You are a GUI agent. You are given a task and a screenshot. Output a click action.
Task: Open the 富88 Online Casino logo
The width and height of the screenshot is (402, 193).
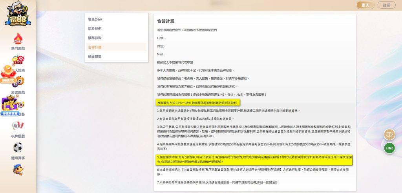pos(18,13)
